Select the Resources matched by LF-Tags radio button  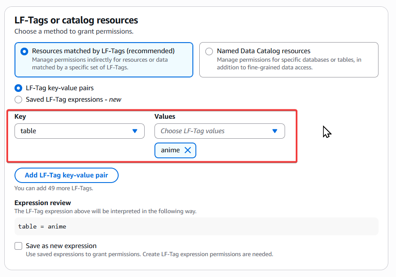[x=24, y=51]
